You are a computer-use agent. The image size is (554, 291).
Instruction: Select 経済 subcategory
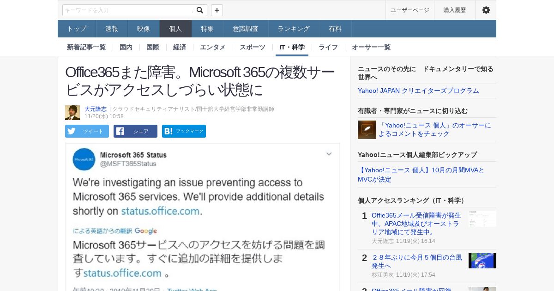[180, 47]
